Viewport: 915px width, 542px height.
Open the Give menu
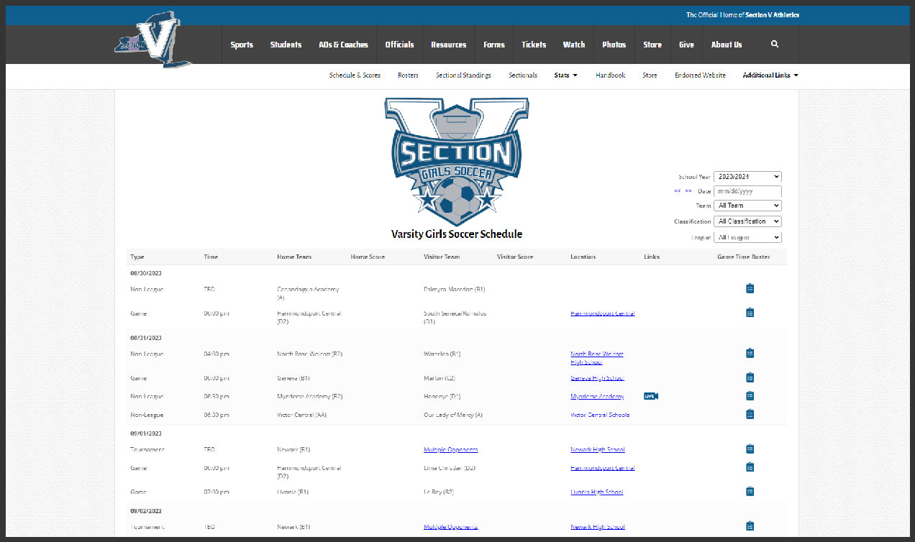pos(686,45)
